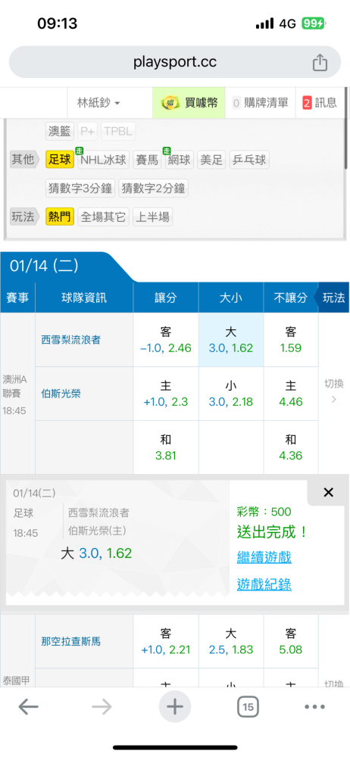Tap the 買噱幣 button
Screen dimensions: 350x757
coord(189,103)
